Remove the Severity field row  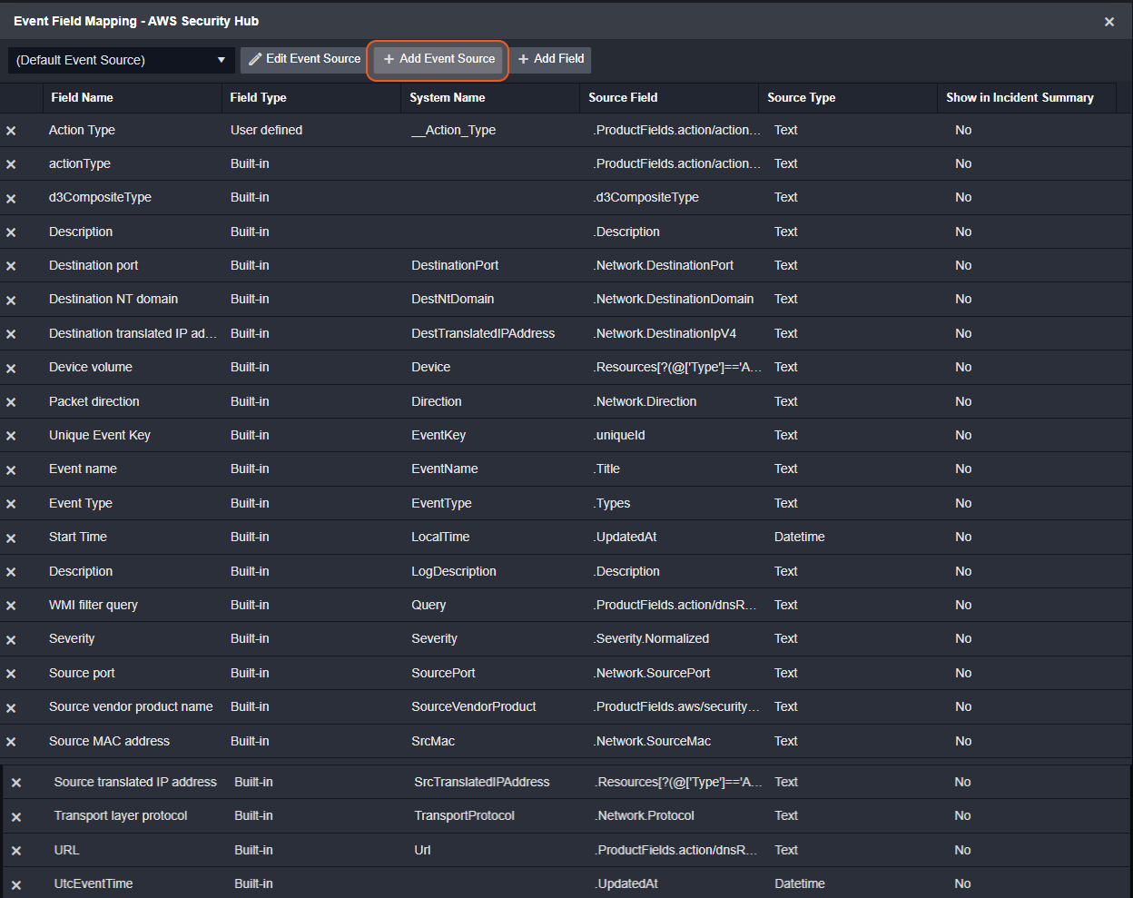(11, 639)
